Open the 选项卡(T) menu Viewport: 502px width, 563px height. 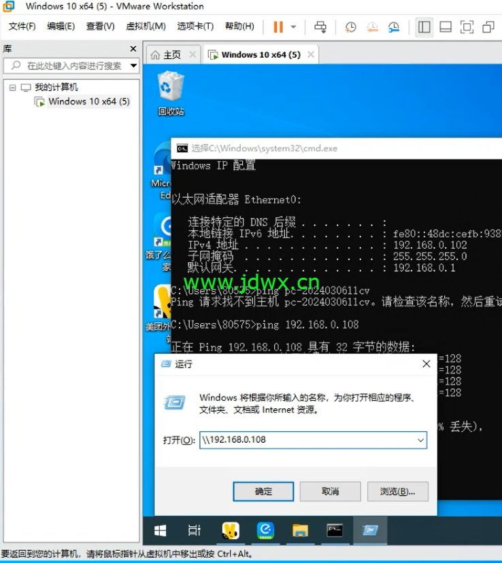(x=195, y=26)
